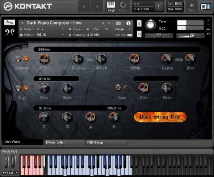Open the Quick-load panel

coord(123,6)
